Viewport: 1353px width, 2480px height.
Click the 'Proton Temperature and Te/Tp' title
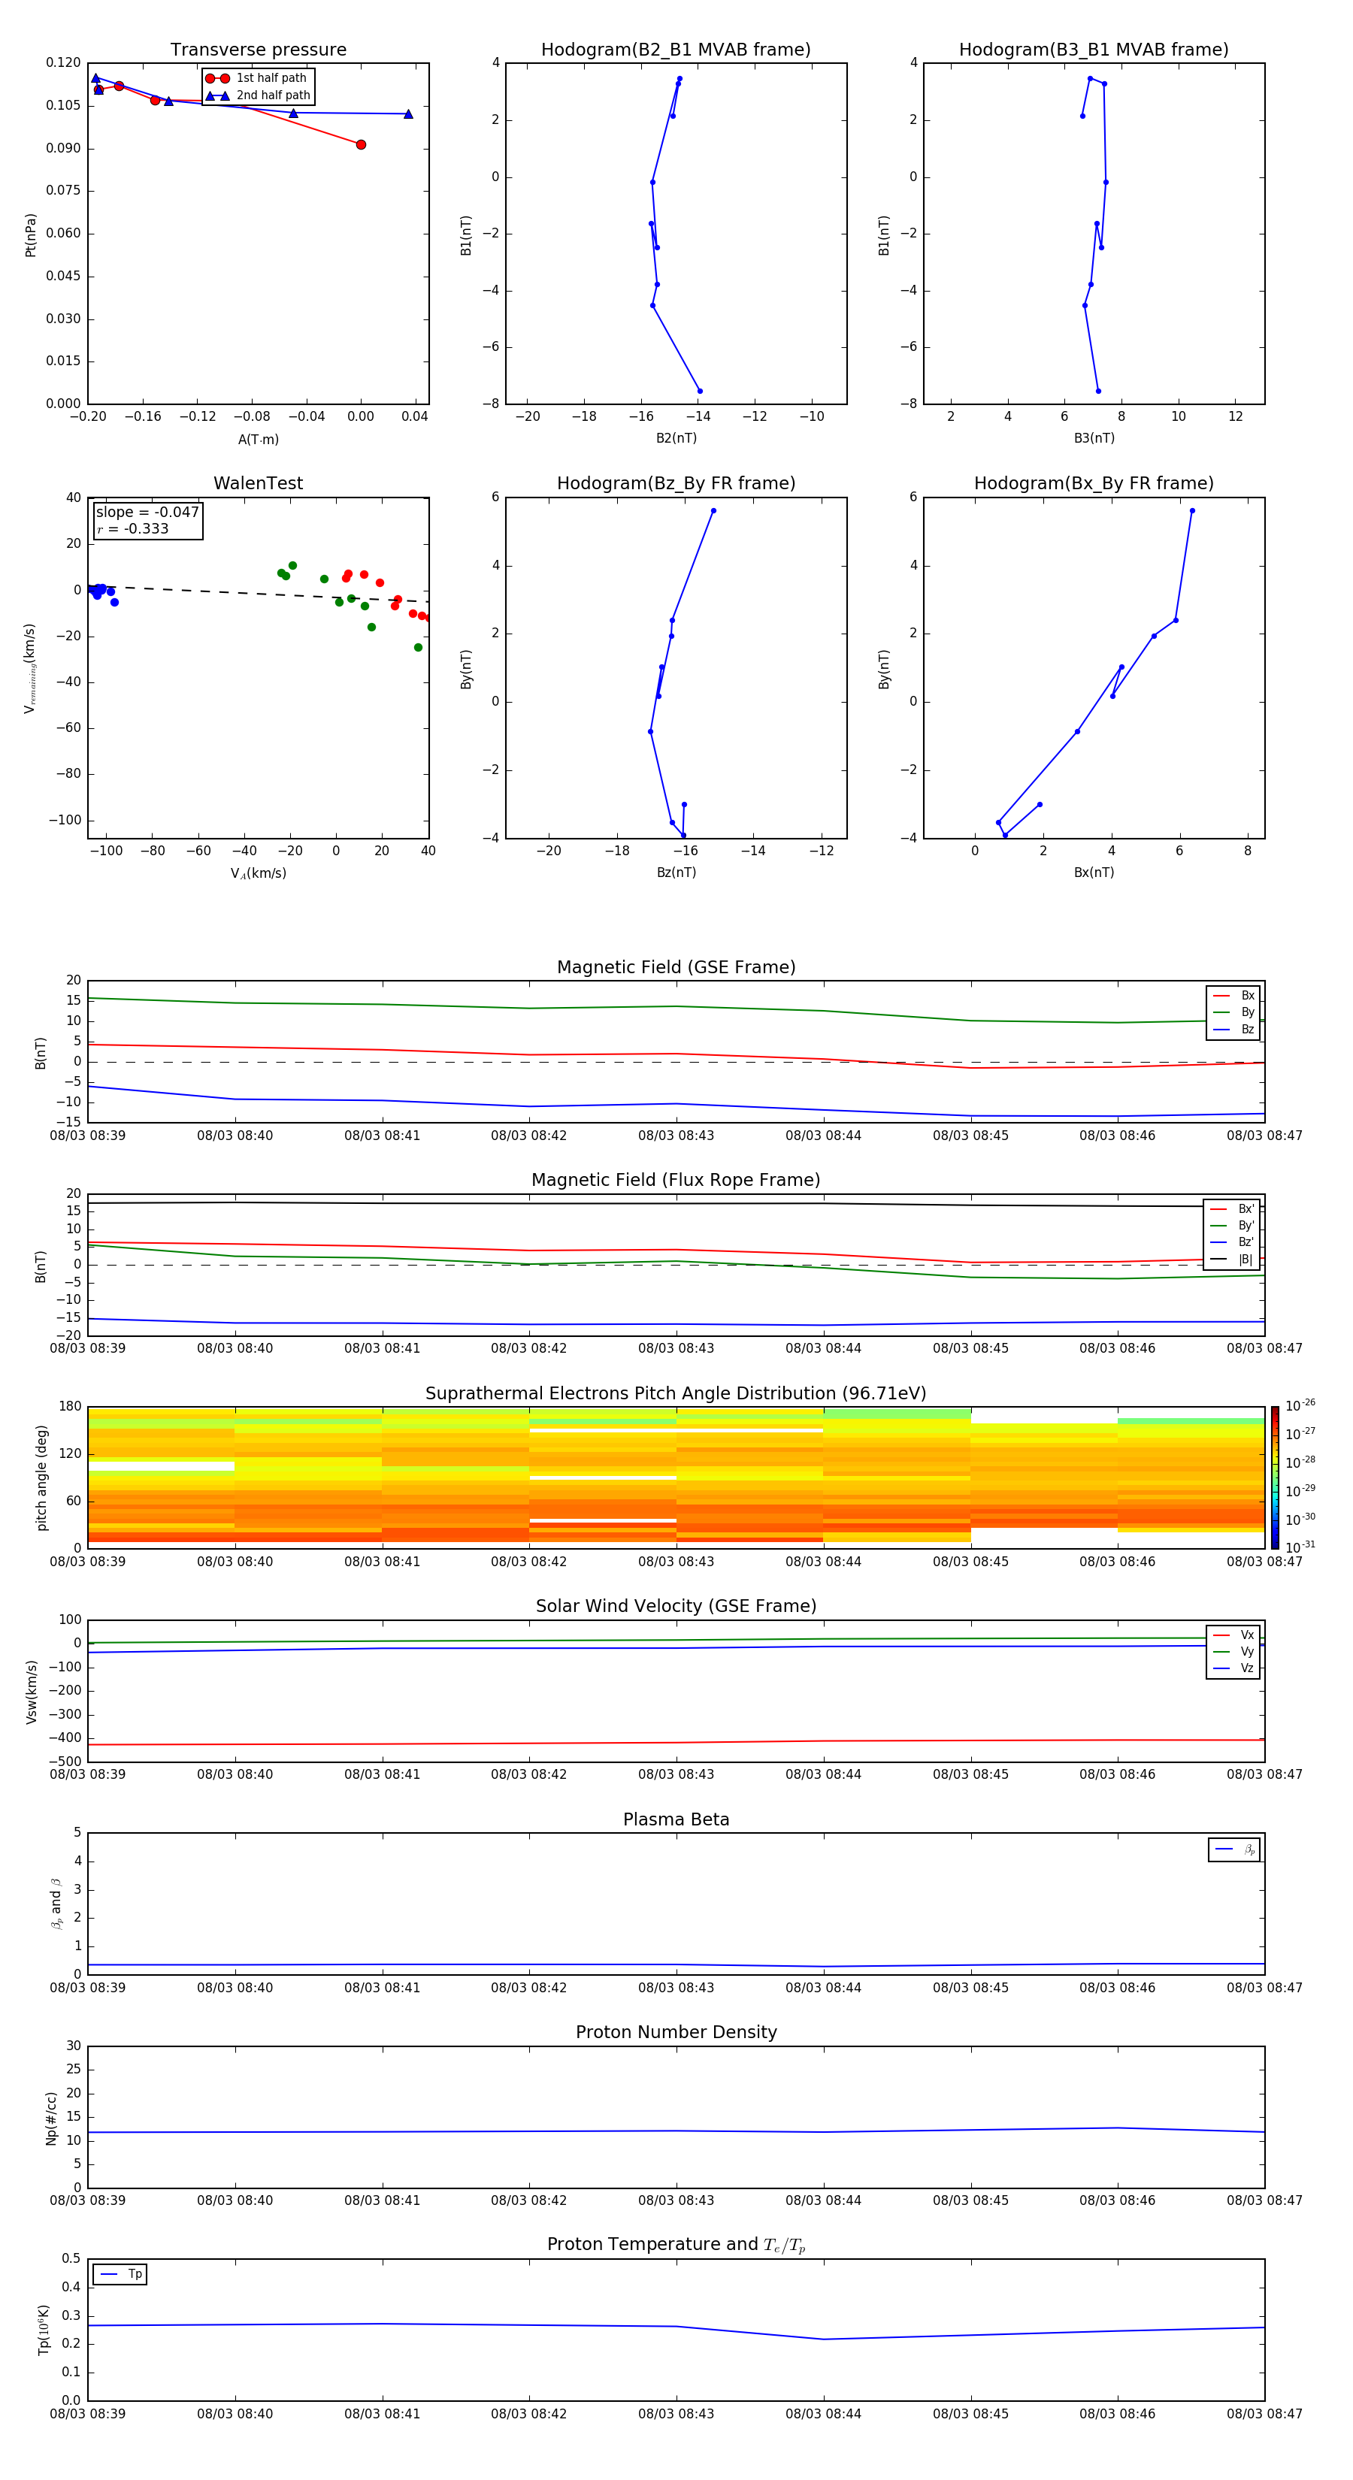click(x=676, y=2245)
